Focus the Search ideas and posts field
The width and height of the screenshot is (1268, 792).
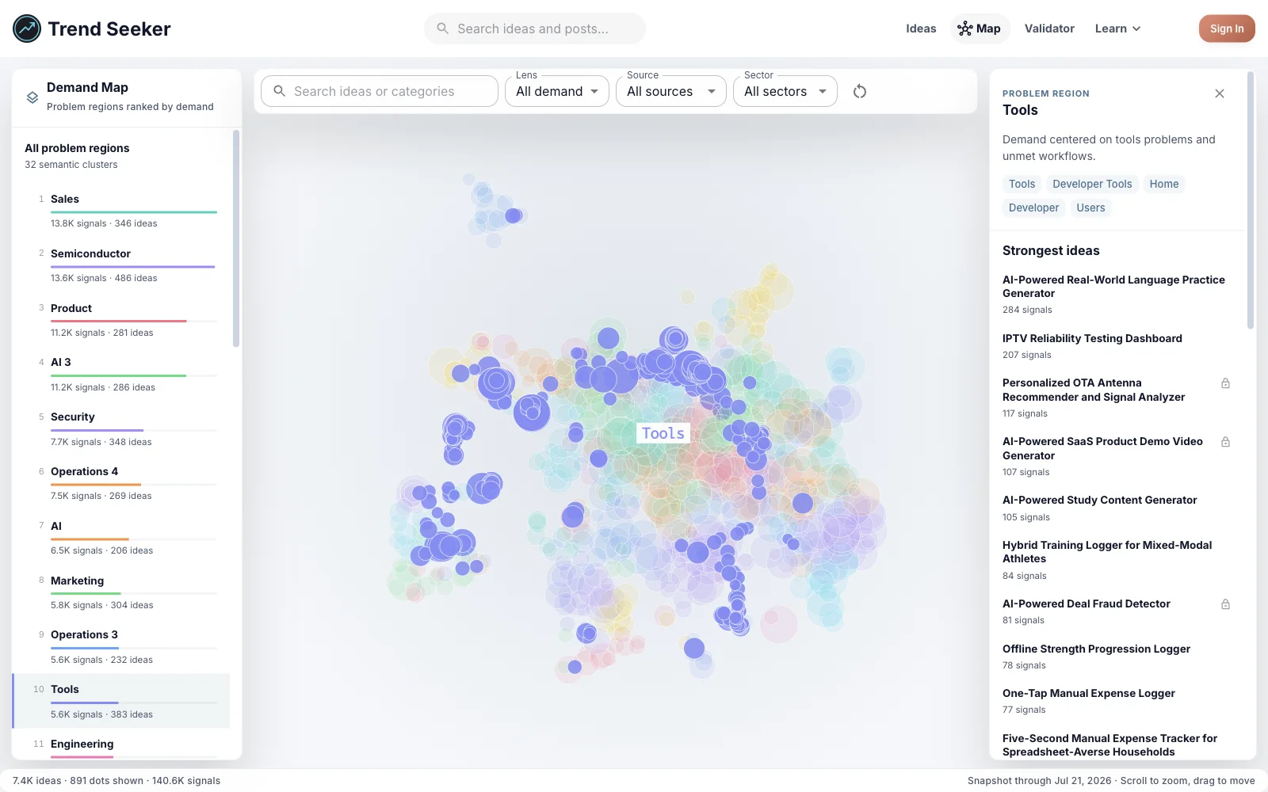[x=535, y=29]
